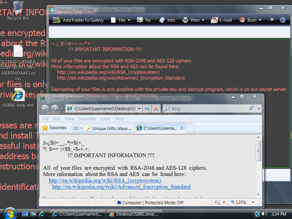Click the Internet Explorer refresh button
Screen dimensions: 292x219
point(147,109)
